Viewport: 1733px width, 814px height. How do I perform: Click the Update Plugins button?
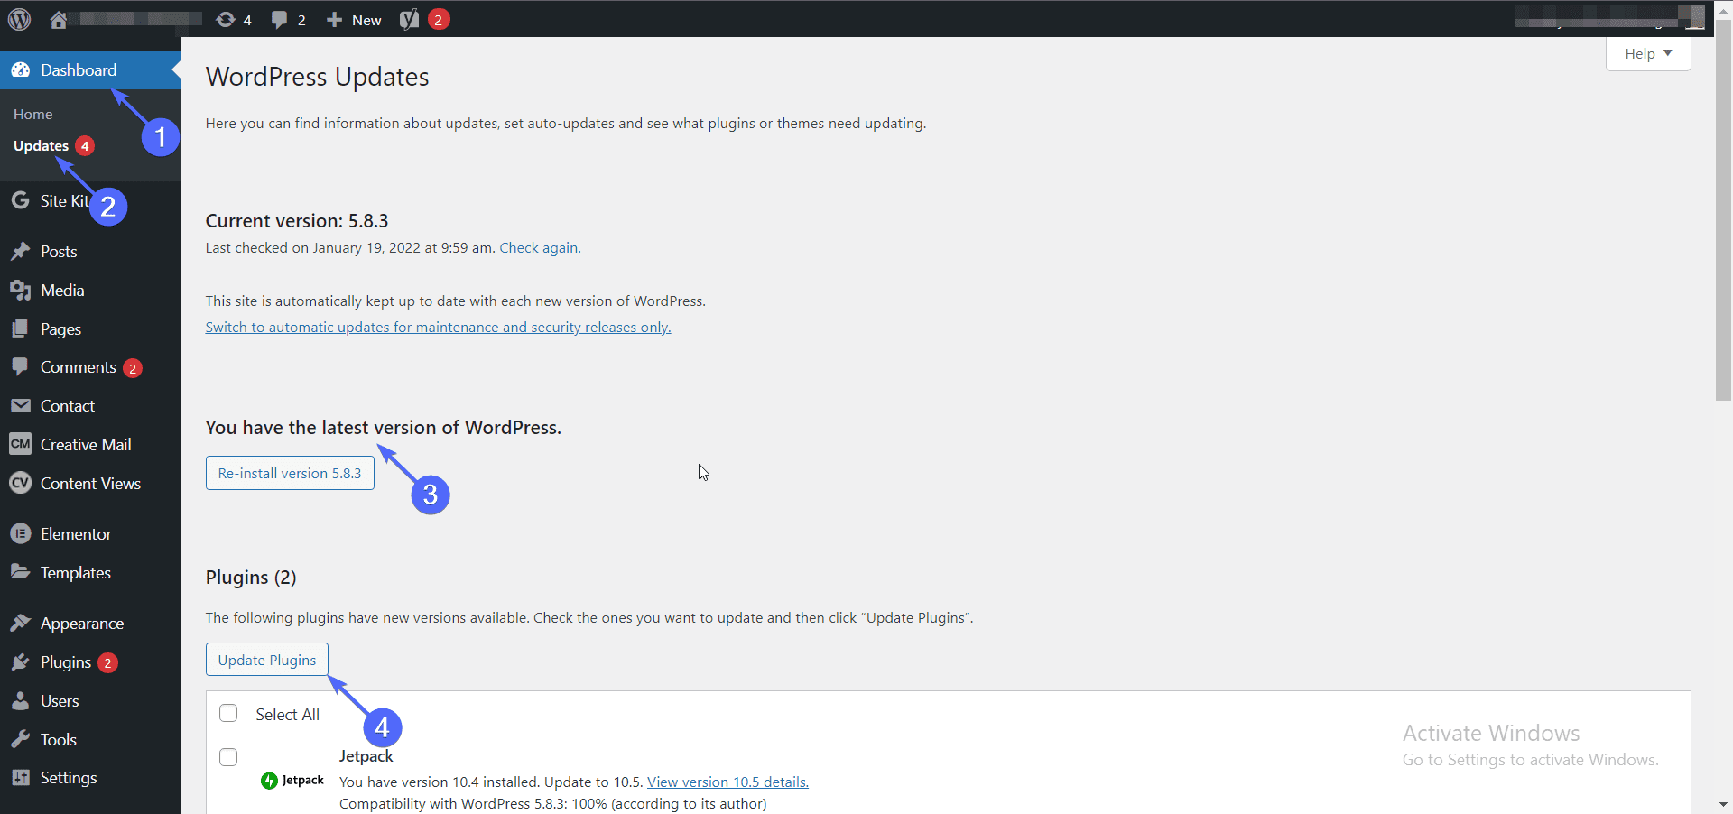[x=267, y=660]
